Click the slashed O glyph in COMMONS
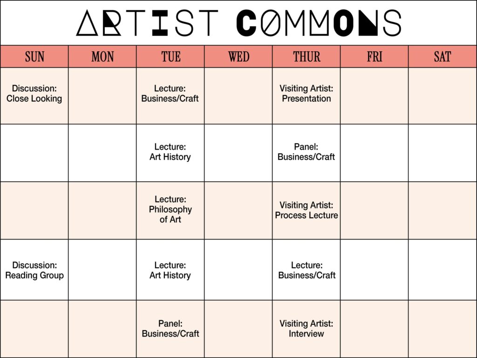 click(271, 23)
